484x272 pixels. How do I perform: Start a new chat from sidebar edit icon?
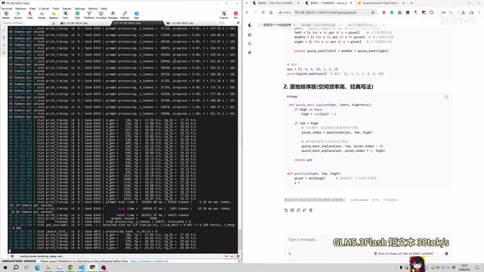(x=250, y=35)
